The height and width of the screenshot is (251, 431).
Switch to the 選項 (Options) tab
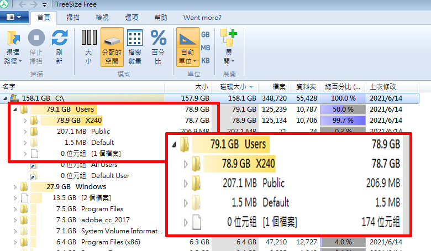point(132,18)
